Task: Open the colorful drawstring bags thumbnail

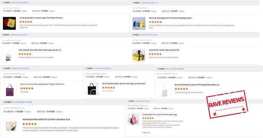Action: pyautogui.click(x=139, y=23)
